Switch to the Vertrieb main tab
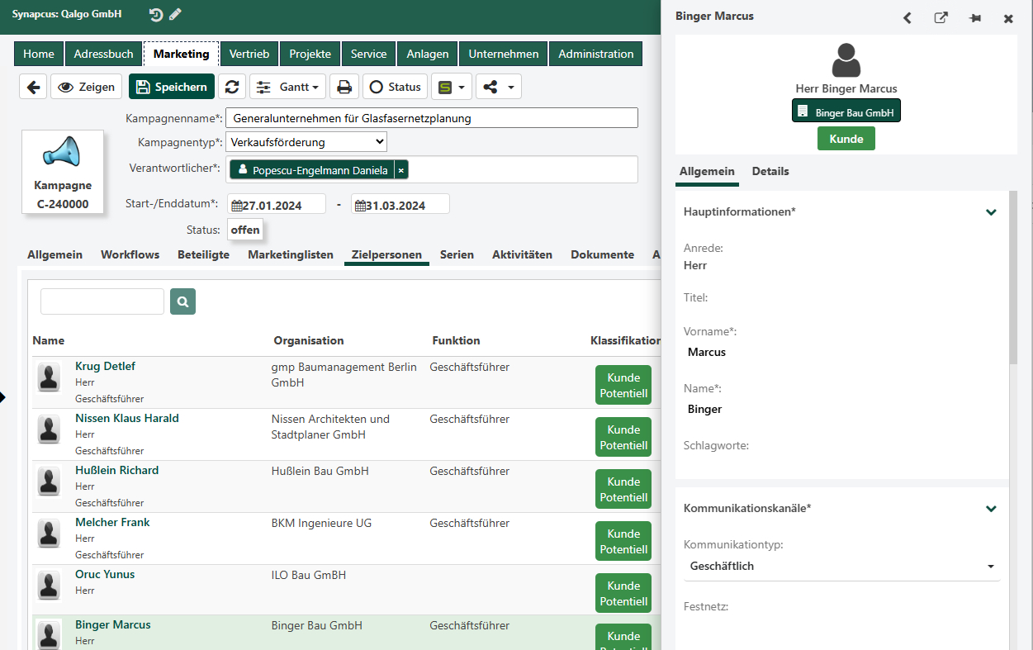Screen dimensions: 1033x650 [x=249, y=54]
